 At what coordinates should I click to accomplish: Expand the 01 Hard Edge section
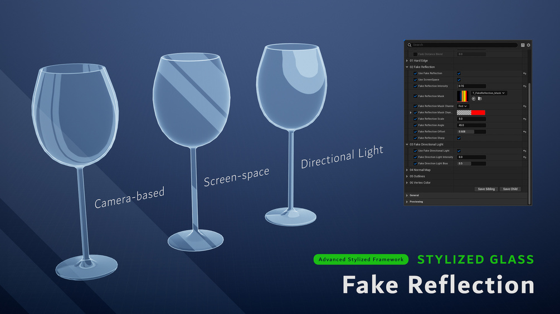pos(407,61)
